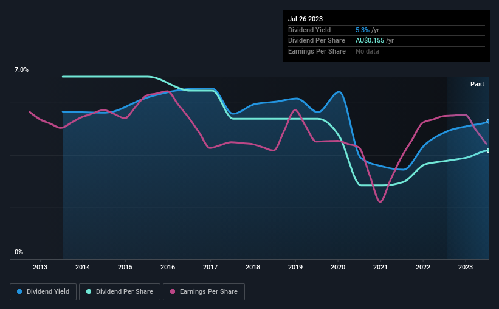This screenshot has width=499, height=309.
Task: Click the Jul 26 2023 tooltip date header
Action: pos(305,19)
